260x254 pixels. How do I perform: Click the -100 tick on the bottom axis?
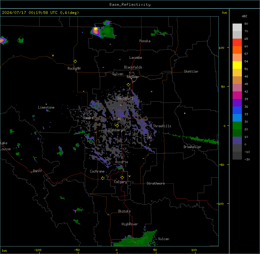[38, 250]
